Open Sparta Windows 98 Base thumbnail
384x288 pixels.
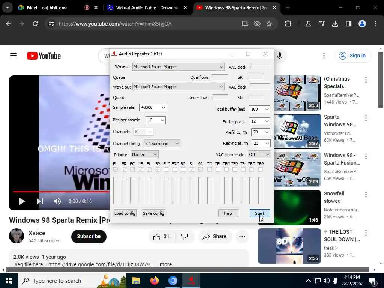click(x=297, y=131)
